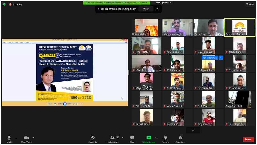Expand video options arrow beside Stop Video
This screenshot has width=257, height=145.
pos(33,138)
